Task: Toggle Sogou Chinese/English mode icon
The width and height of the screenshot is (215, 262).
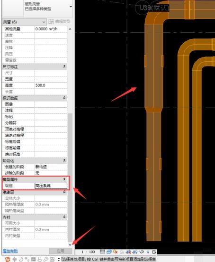Action: tap(15, 259)
